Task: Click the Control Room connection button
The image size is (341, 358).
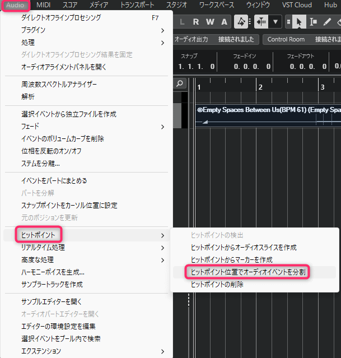Action: coord(286,39)
